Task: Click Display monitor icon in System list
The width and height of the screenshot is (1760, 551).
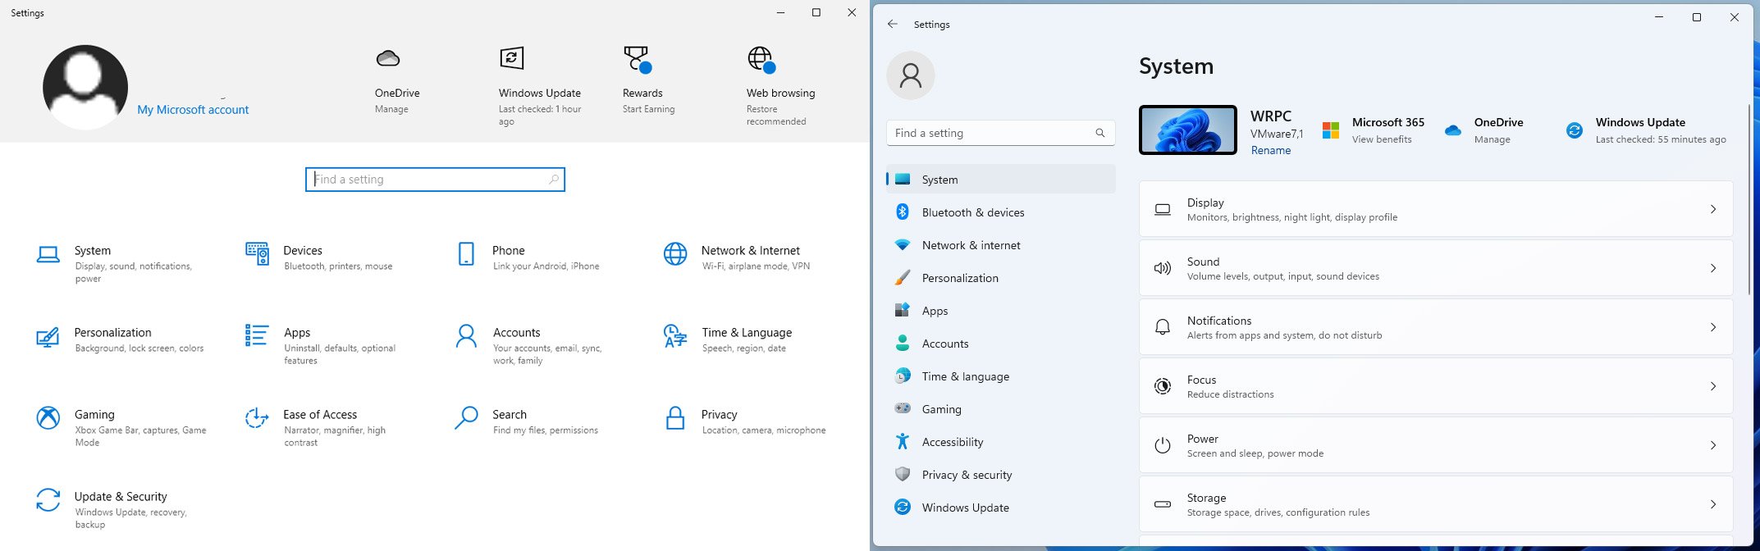Action: [1163, 210]
